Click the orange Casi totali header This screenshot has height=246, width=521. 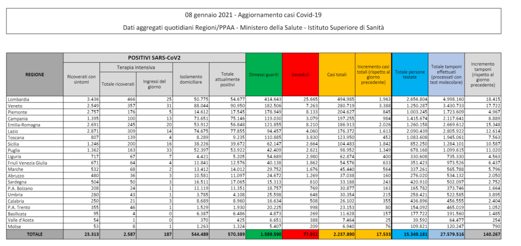pyautogui.click(x=337, y=74)
